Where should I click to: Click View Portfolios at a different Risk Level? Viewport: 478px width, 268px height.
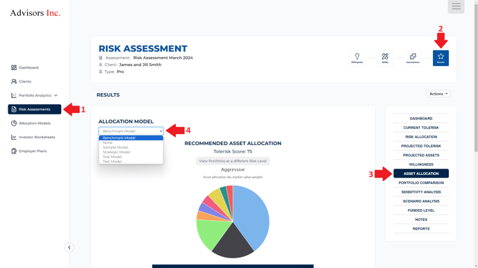233,161
